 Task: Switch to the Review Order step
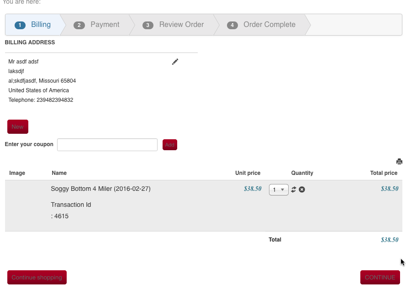click(174, 25)
